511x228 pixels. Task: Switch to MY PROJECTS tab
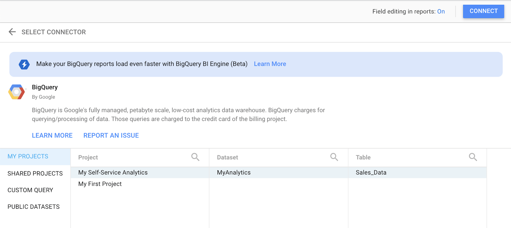pyautogui.click(x=35, y=157)
